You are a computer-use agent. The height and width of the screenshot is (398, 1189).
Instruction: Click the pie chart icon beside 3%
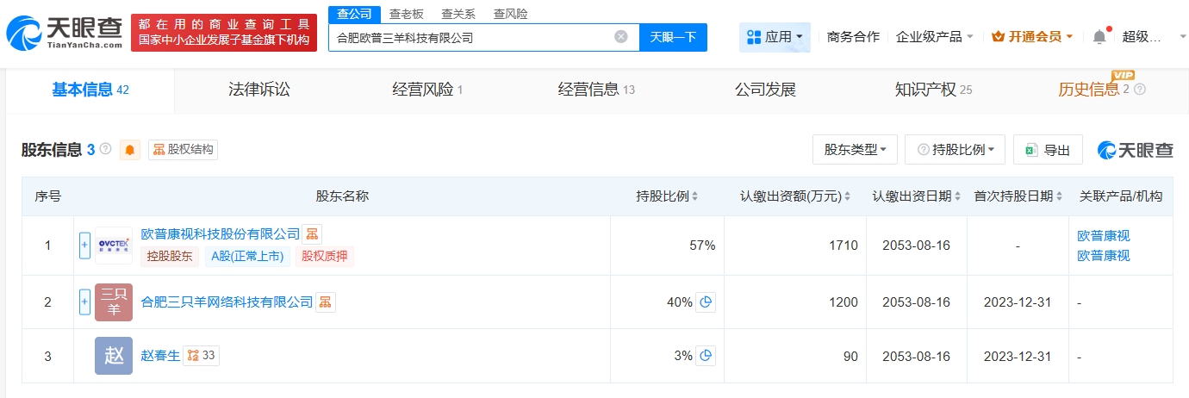[x=706, y=355]
